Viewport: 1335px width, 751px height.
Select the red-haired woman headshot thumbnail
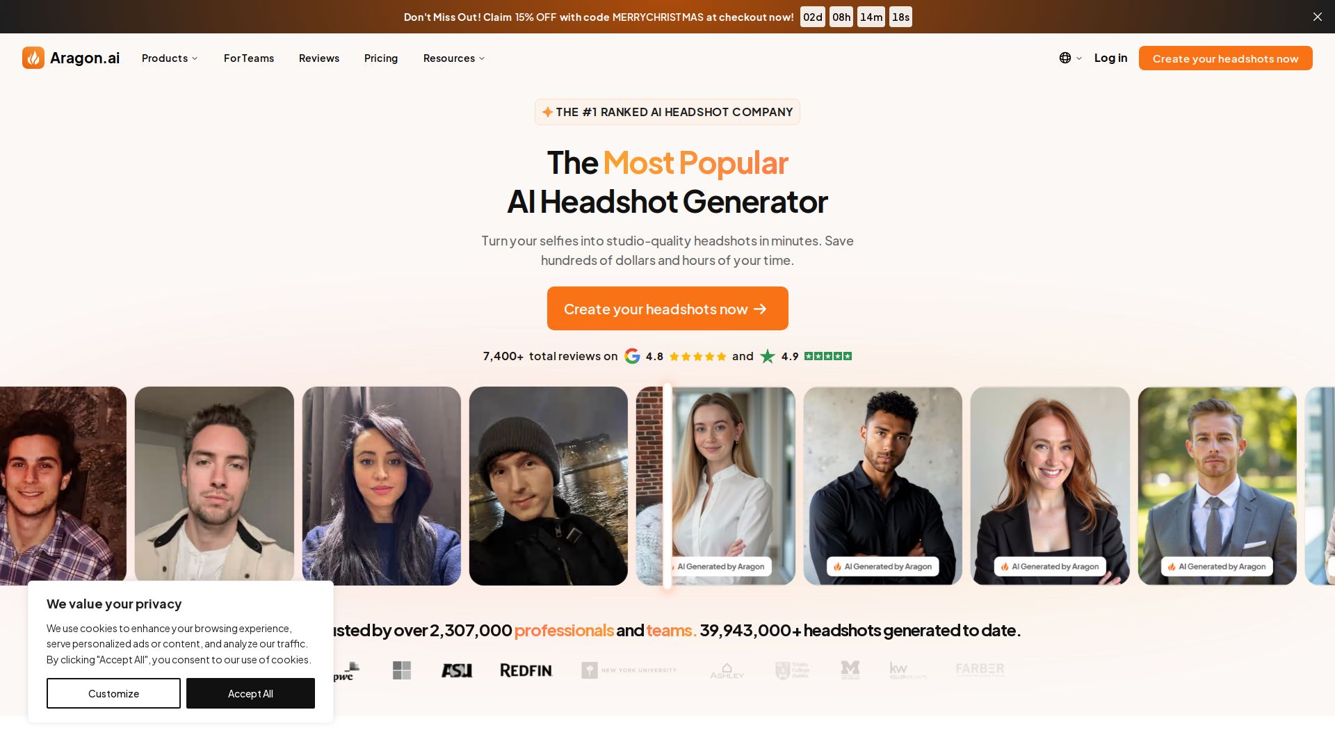coord(1050,486)
